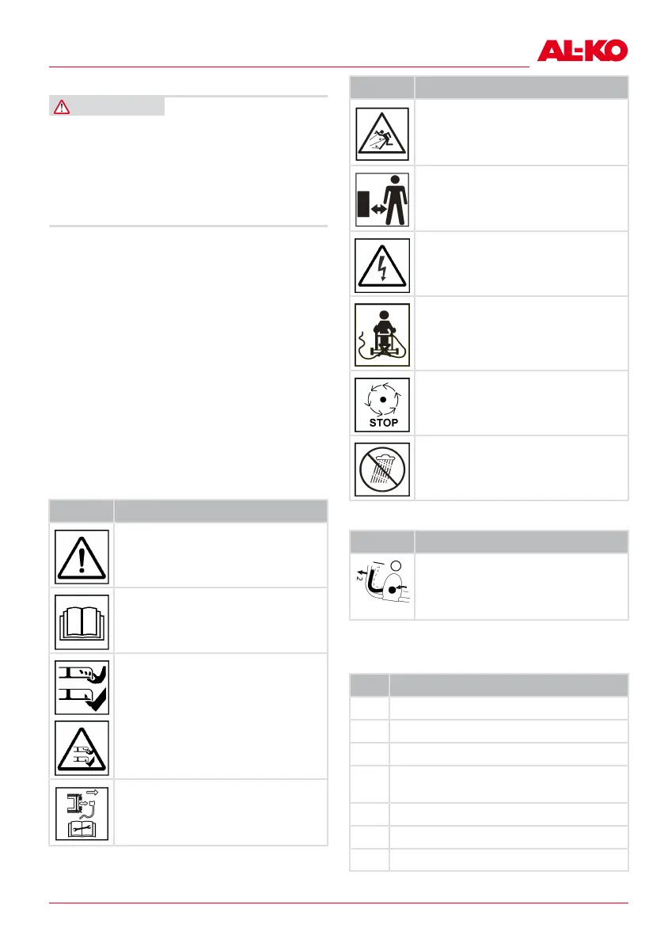Viewport: 664px width, 943px height.
Task: Click the no-rain prohibition symbol
Action: point(382,468)
